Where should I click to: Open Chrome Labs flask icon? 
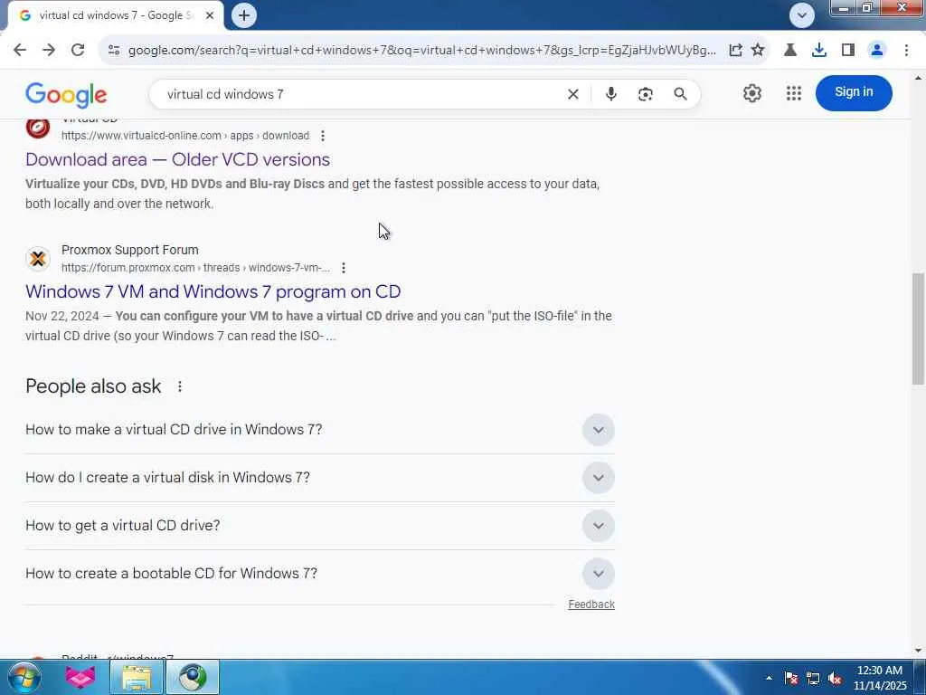coord(790,51)
